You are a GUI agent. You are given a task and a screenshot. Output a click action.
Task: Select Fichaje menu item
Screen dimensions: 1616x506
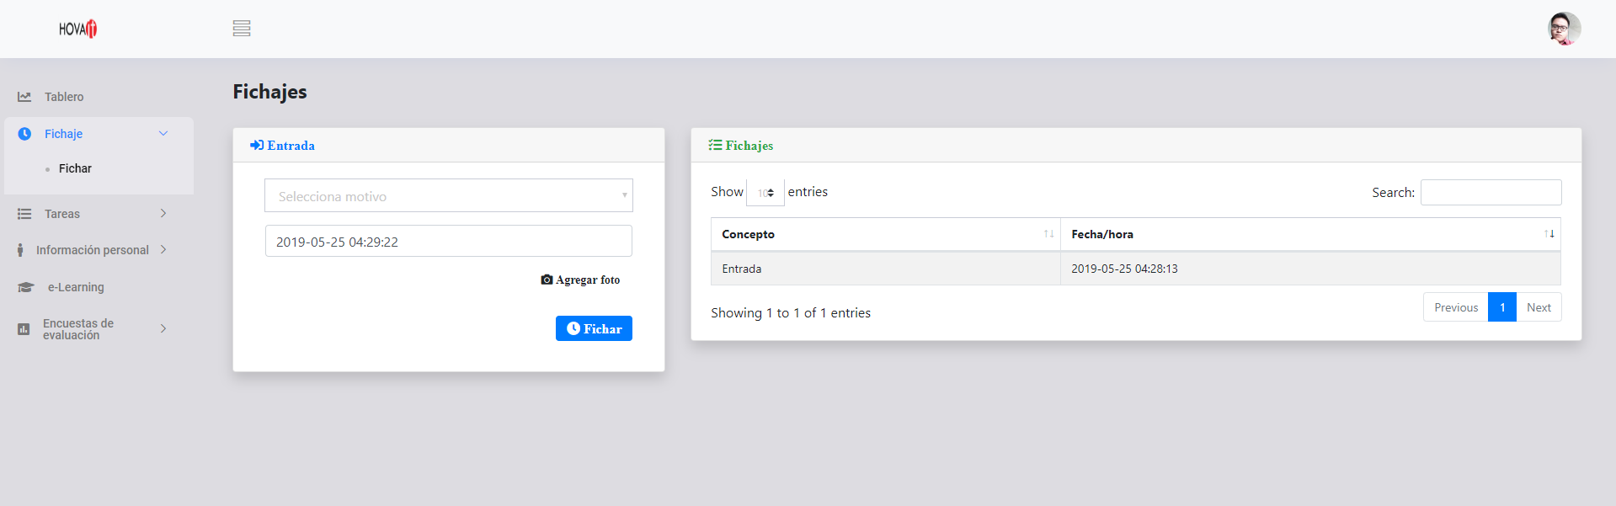coord(63,134)
